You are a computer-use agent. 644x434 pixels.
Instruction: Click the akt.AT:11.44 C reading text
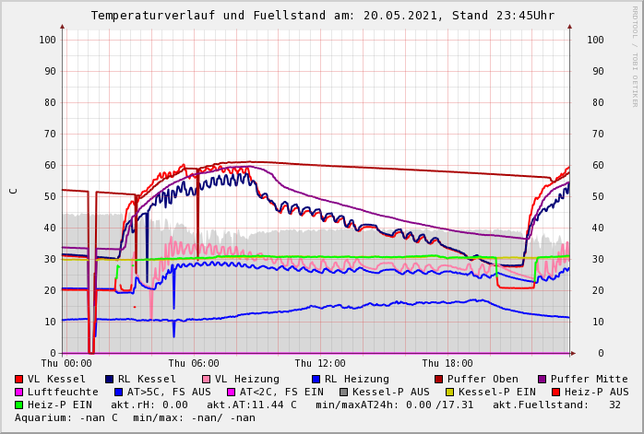251,405
